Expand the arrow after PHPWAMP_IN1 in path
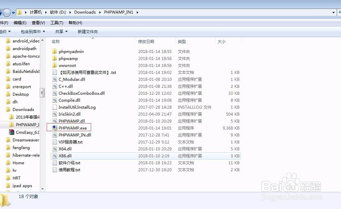Image resolution: width=341 pixels, height=209 pixels. (x=137, y=12)
